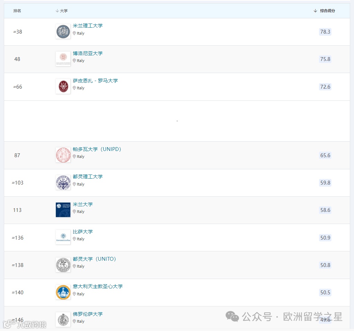Viewport: 354px width, 331px height.
Task: Select the 75.8 score badge
Action: point(325,59)
